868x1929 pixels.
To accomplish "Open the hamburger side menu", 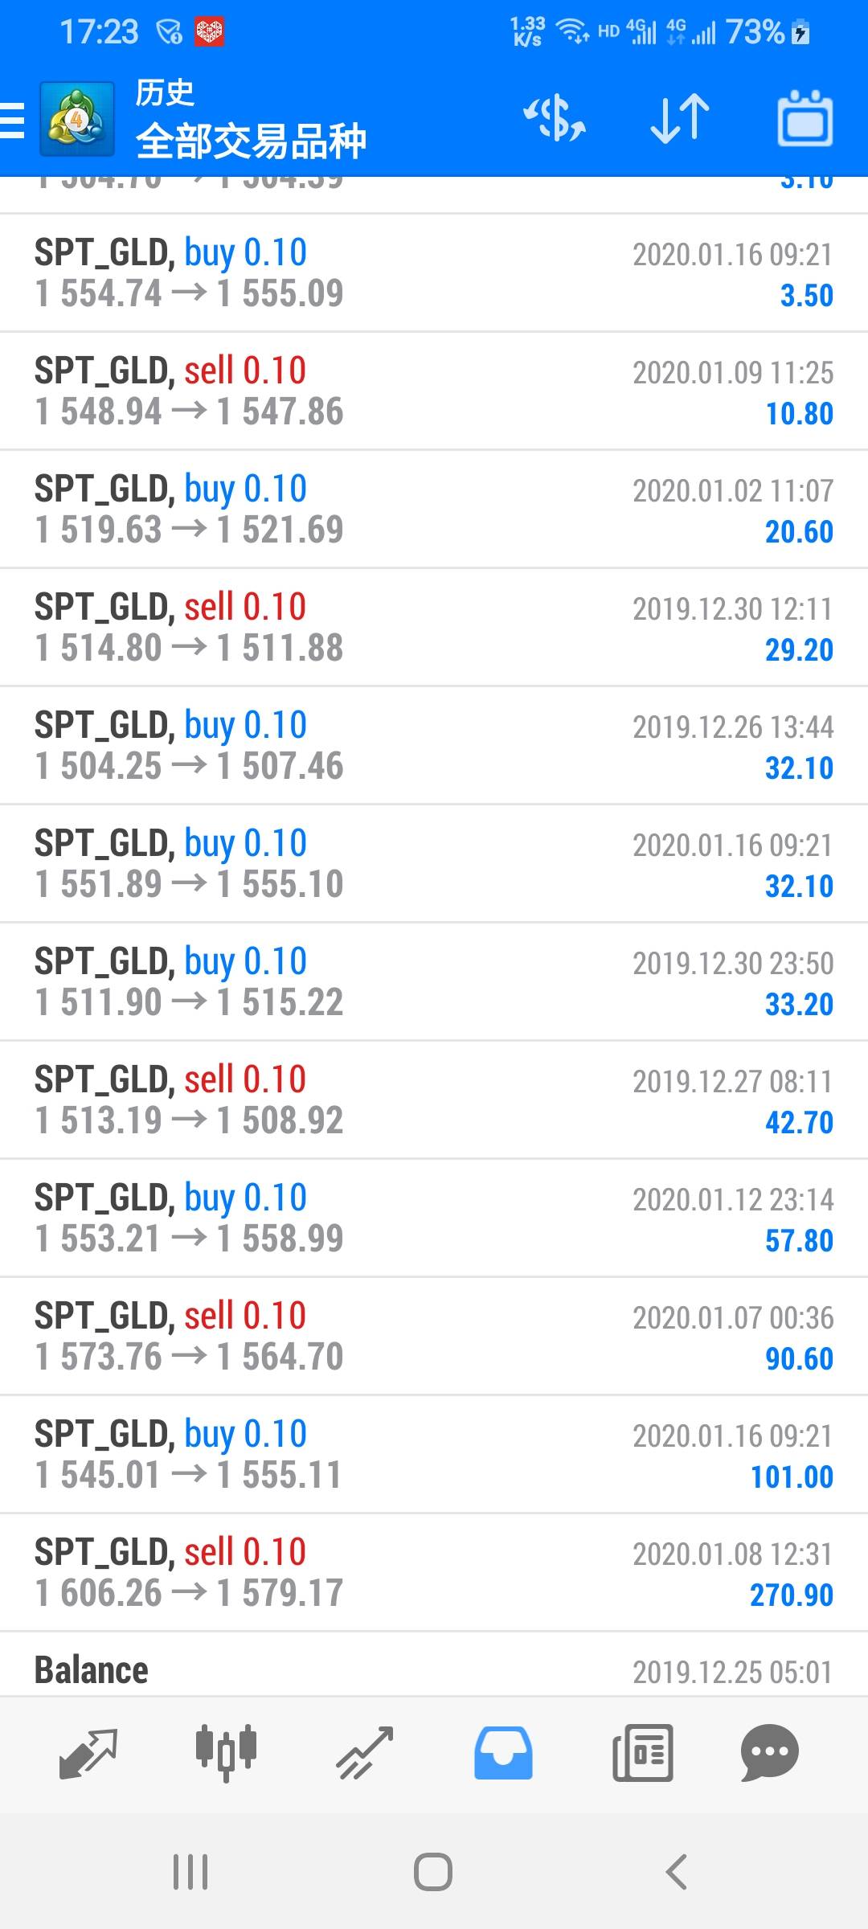I will tap(13, 121).
